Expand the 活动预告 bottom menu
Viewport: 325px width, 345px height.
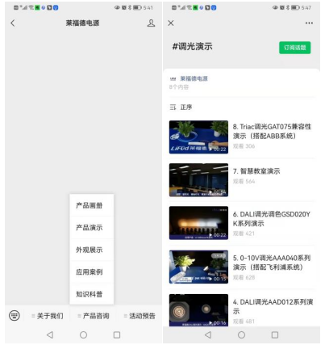click(x=140, y=316)
